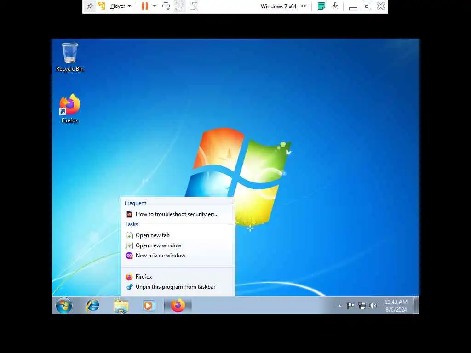This screenshot has width=471, height=353.
Task: Expand the power options arrow beside pause
Action: pos(155,6)
